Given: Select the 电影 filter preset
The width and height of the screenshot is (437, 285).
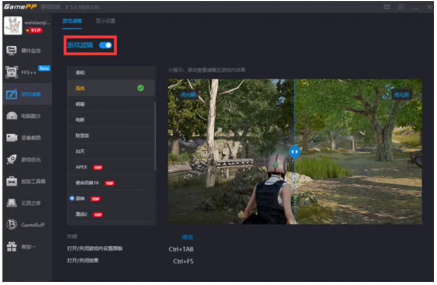Looking at the screenshot, I should (111, 120).
